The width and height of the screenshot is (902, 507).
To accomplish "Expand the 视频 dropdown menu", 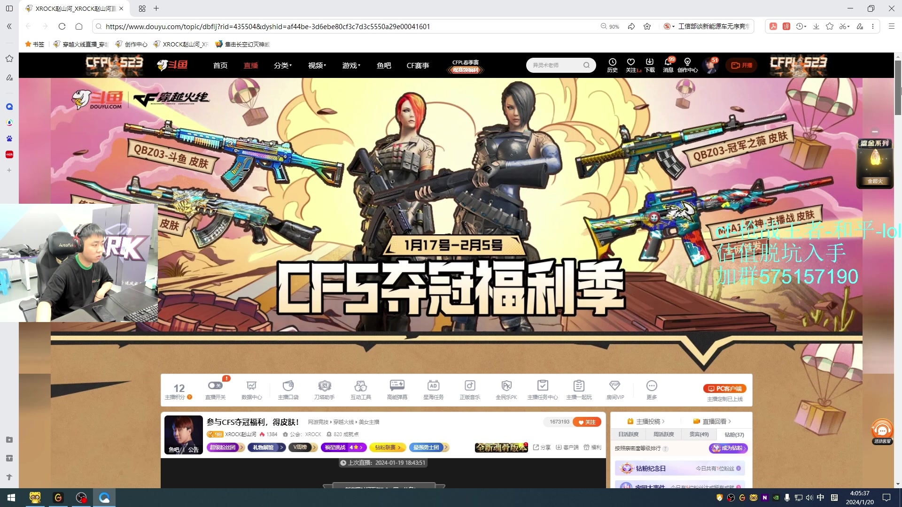I will (317, 66).
